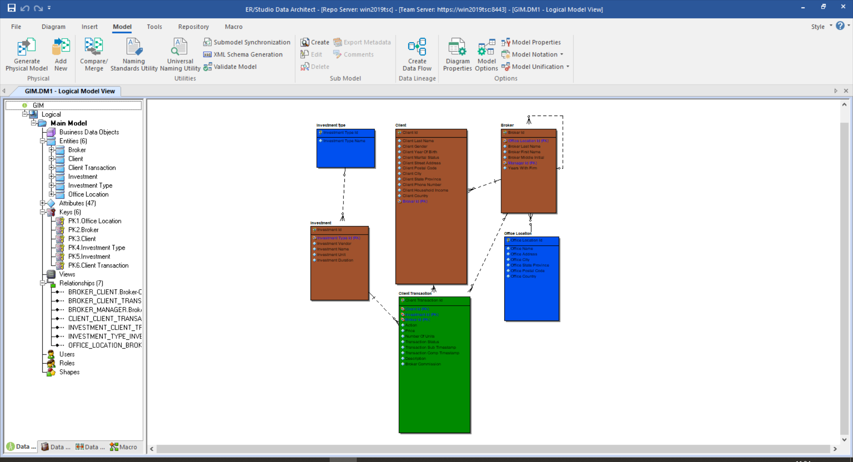Click the horizontal scrollbar of the diagram
This screenshot has height=462, width=853.
tap(493, 449)
